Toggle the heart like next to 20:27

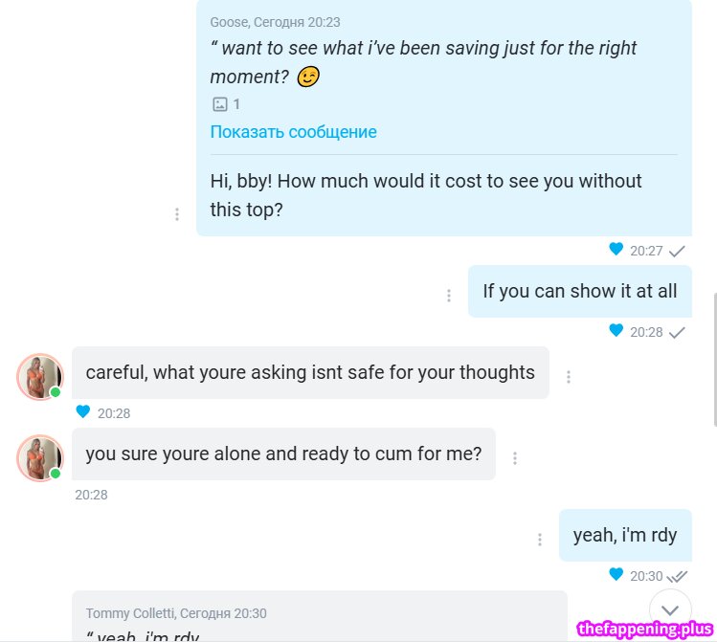616,250
